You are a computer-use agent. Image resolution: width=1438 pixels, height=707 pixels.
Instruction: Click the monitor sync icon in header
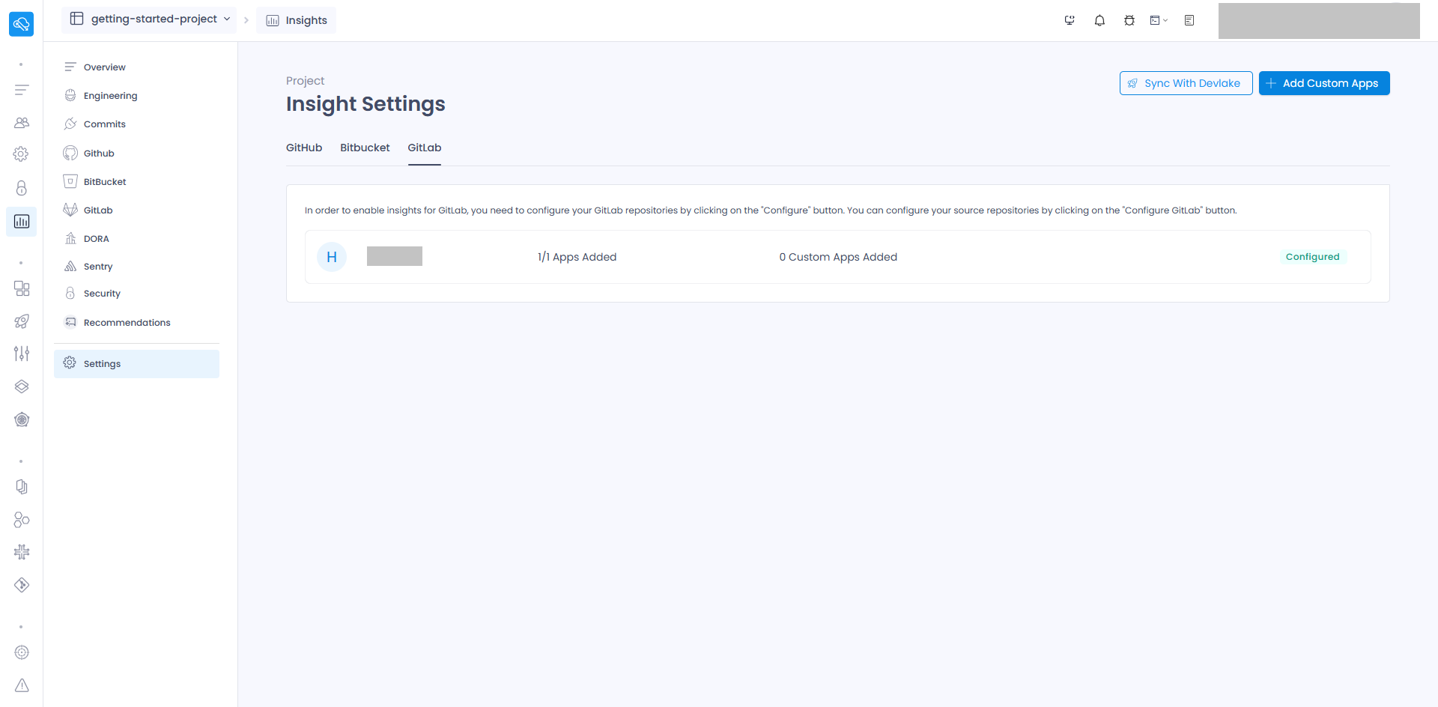tap(1070, 20)
